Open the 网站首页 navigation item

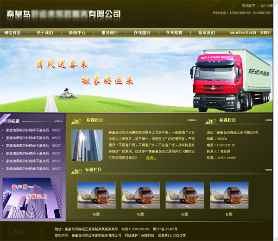pyautogui.click(x=13, y=33)
